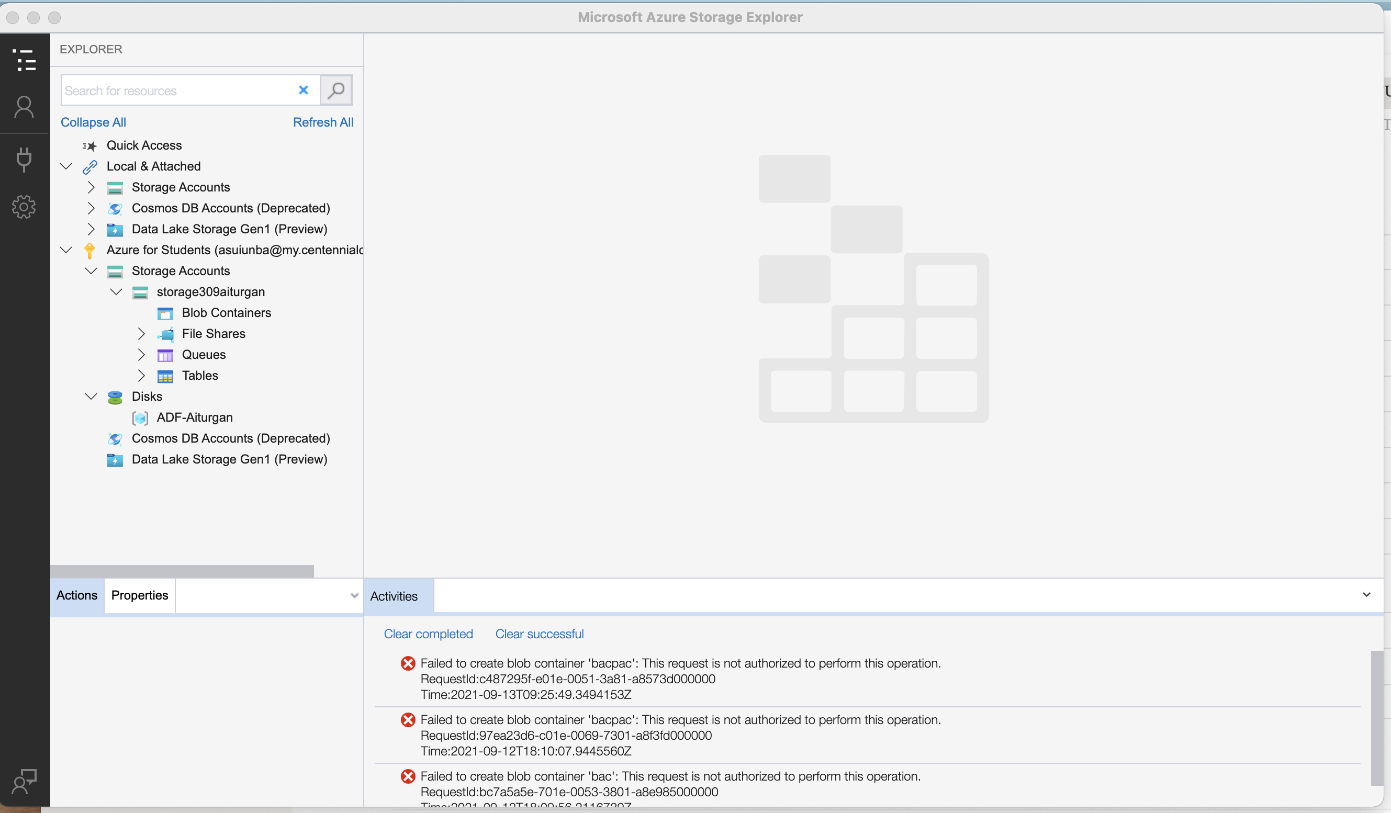This screenshot has height=813, width=1391.
Task: Open the ADF-Aiturgan disk item
Action: click(x=194, y=418)
